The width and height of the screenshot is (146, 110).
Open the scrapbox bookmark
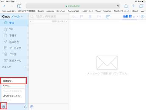50,11
